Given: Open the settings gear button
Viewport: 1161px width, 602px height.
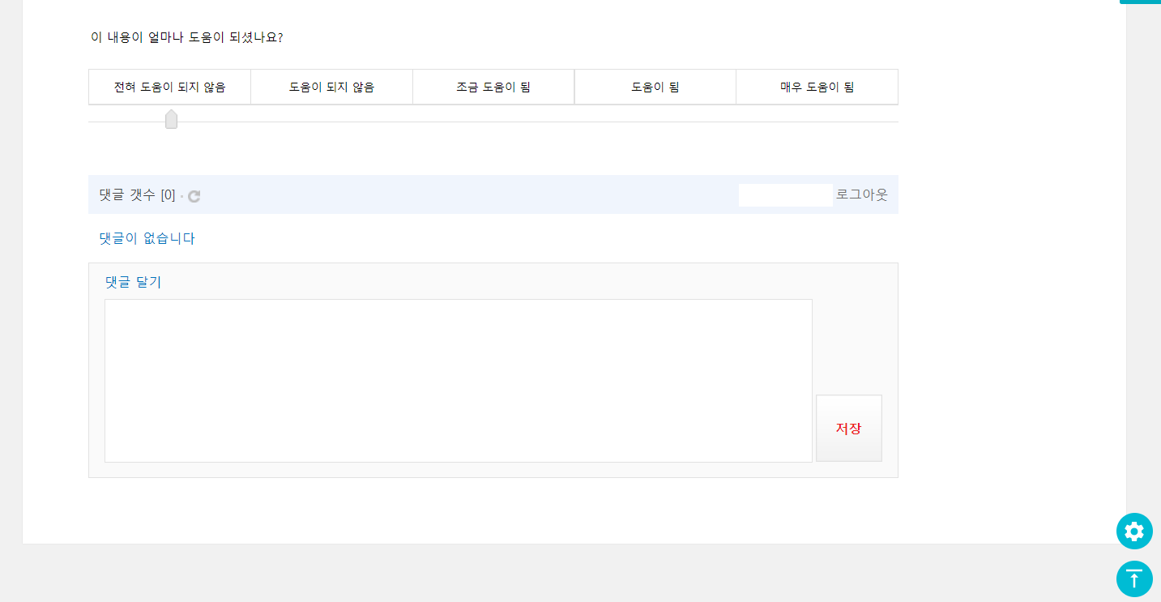Looking at the screenshot, I should (x=1134, y=532).
